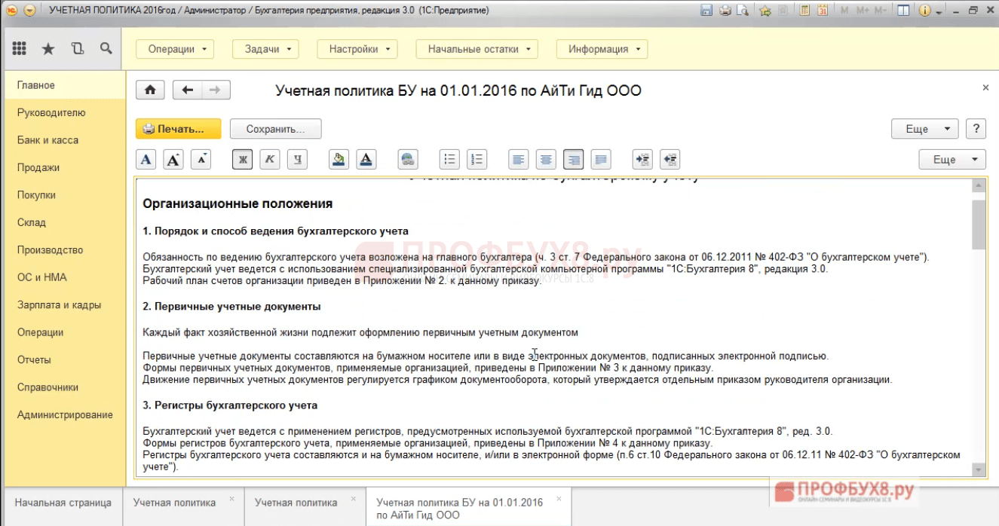The width and height of the screenshot is (999, 526).
Task: Apply a bulleted list
Action: (449, 159)
